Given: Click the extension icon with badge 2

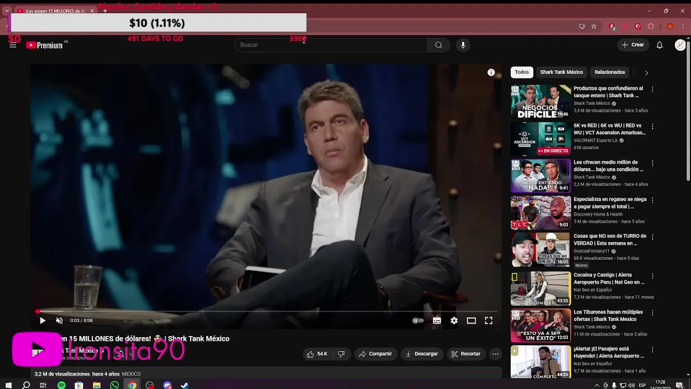Looking at the screenshot, I should tap(612, 26).
